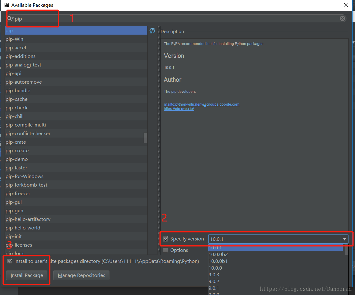Choose version 10.0.0b2 from list
Screen dimensions: 355x295
tap(275, 255)
